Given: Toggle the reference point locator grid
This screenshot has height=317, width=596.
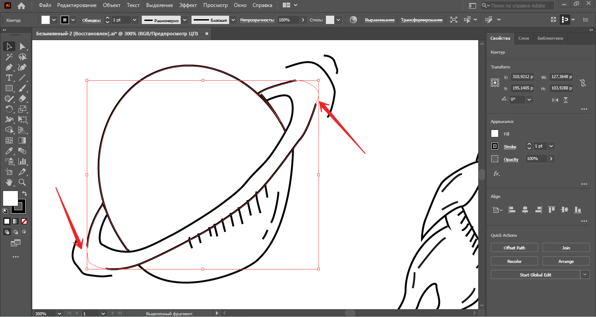Looking at the screenshot, I should 495,82.
